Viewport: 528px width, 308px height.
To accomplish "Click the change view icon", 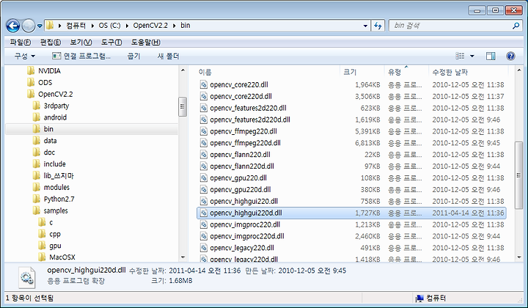I will click(x=460, y=56).
